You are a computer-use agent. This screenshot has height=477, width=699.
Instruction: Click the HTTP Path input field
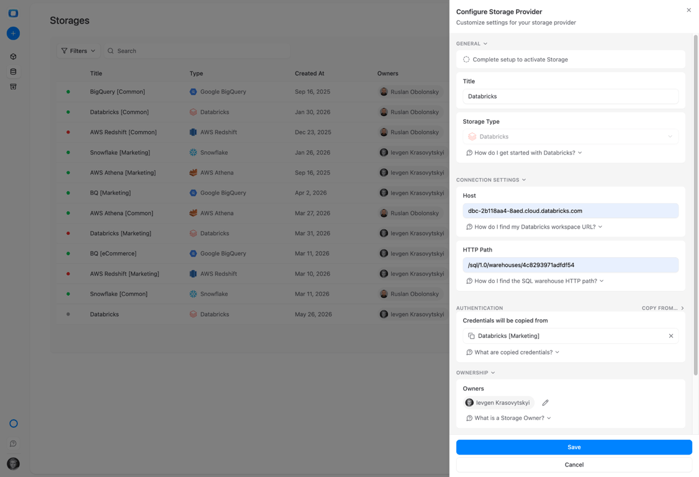tap(570, 265)
